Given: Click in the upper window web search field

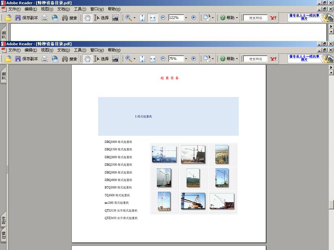Looking at the screenshot, I should pyautogui.click(x=255, y=18).
